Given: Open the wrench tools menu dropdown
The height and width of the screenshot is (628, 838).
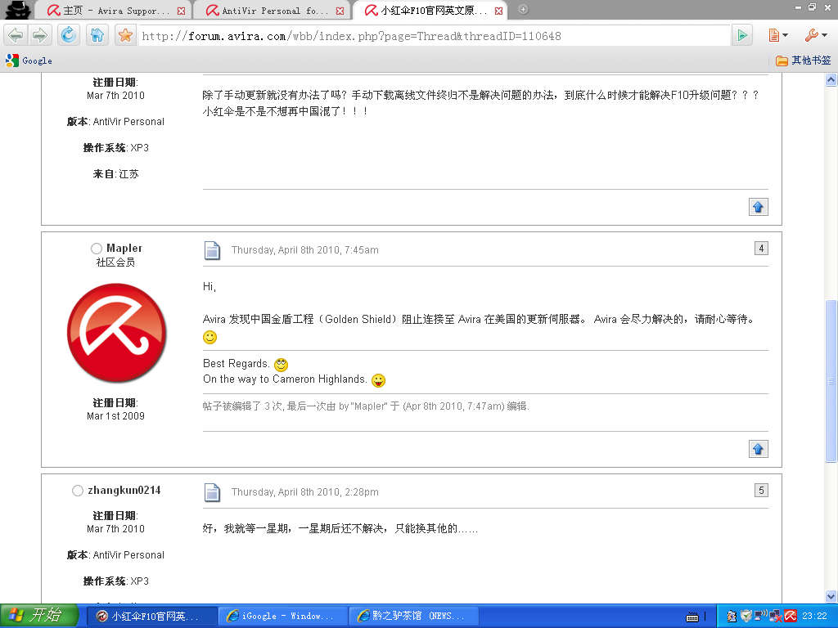Looking at the screenshot, I should [x=815, y=35].
